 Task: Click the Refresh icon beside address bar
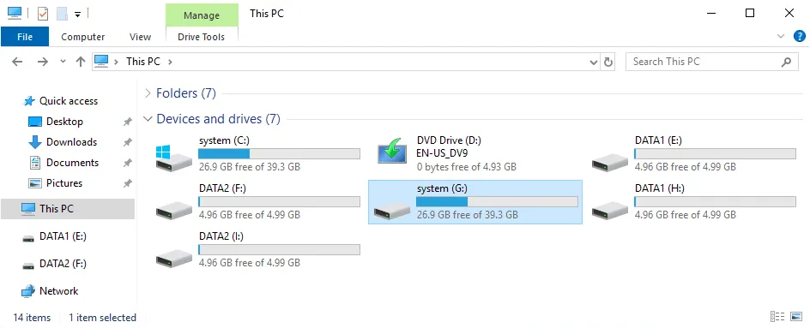click(x=608, y=62)
